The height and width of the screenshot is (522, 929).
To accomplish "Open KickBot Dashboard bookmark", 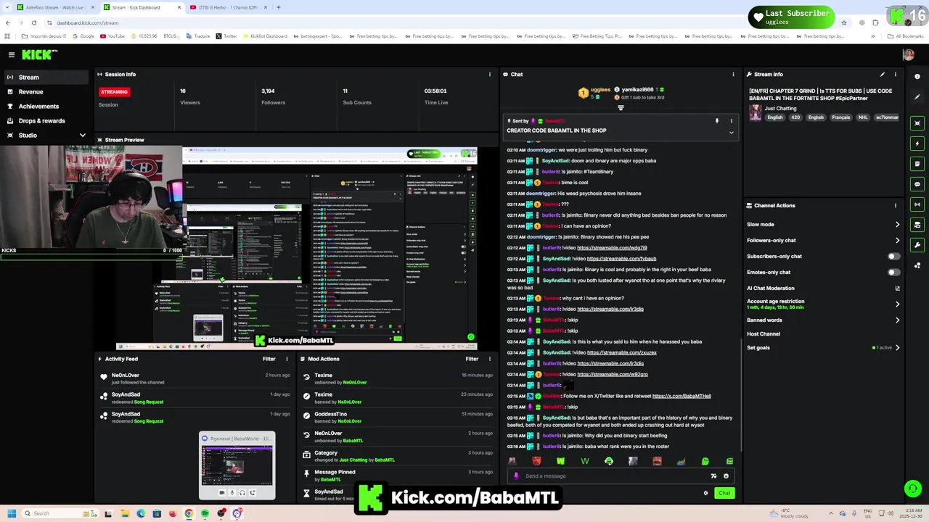I will coord(263,36).
